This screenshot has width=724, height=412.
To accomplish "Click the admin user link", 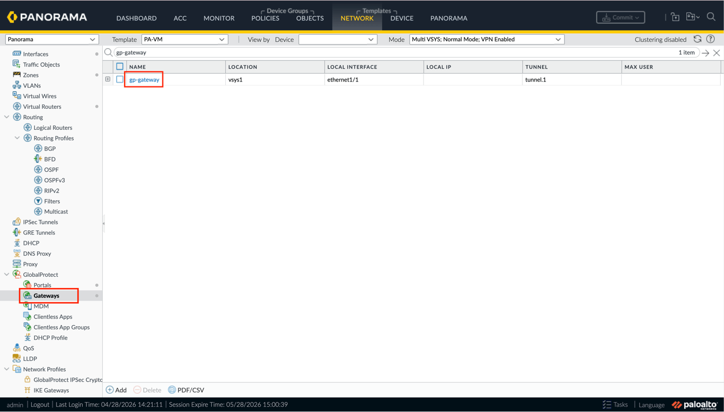I will [15, 404].
